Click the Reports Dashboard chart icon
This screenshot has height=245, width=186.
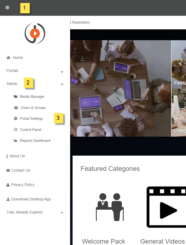pyautogui.click(x=15, y=140)
